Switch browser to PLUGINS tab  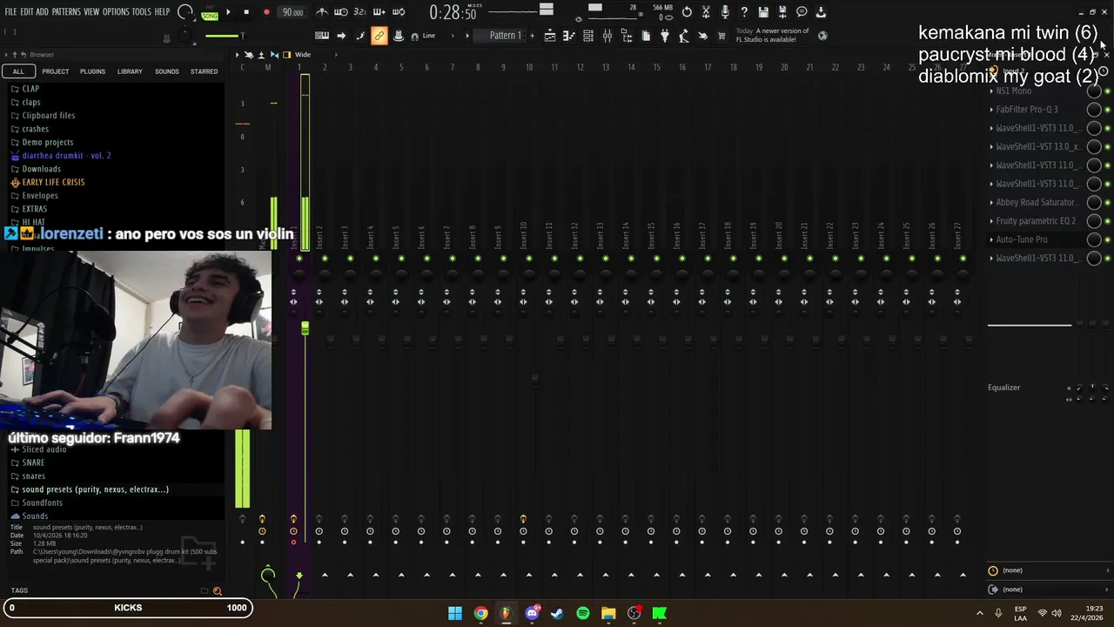pos(92,71)
